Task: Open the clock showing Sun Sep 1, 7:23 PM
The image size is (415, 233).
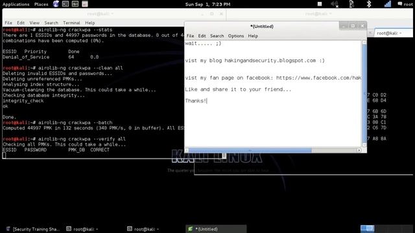Action: [207, 5]
